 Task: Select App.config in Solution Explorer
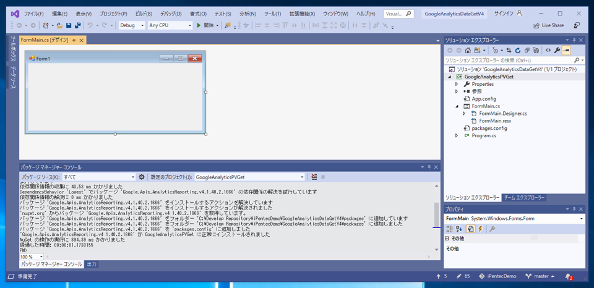(484, 99)
